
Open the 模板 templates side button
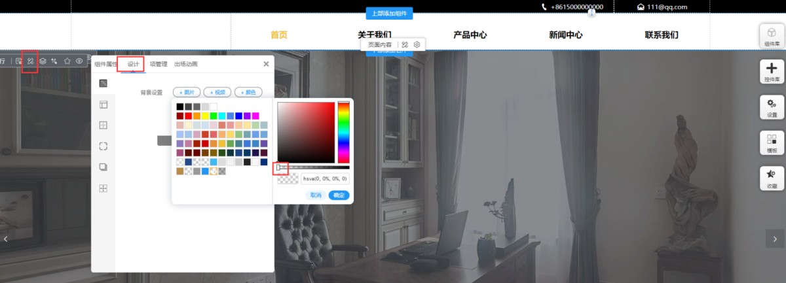coord(772,143)
